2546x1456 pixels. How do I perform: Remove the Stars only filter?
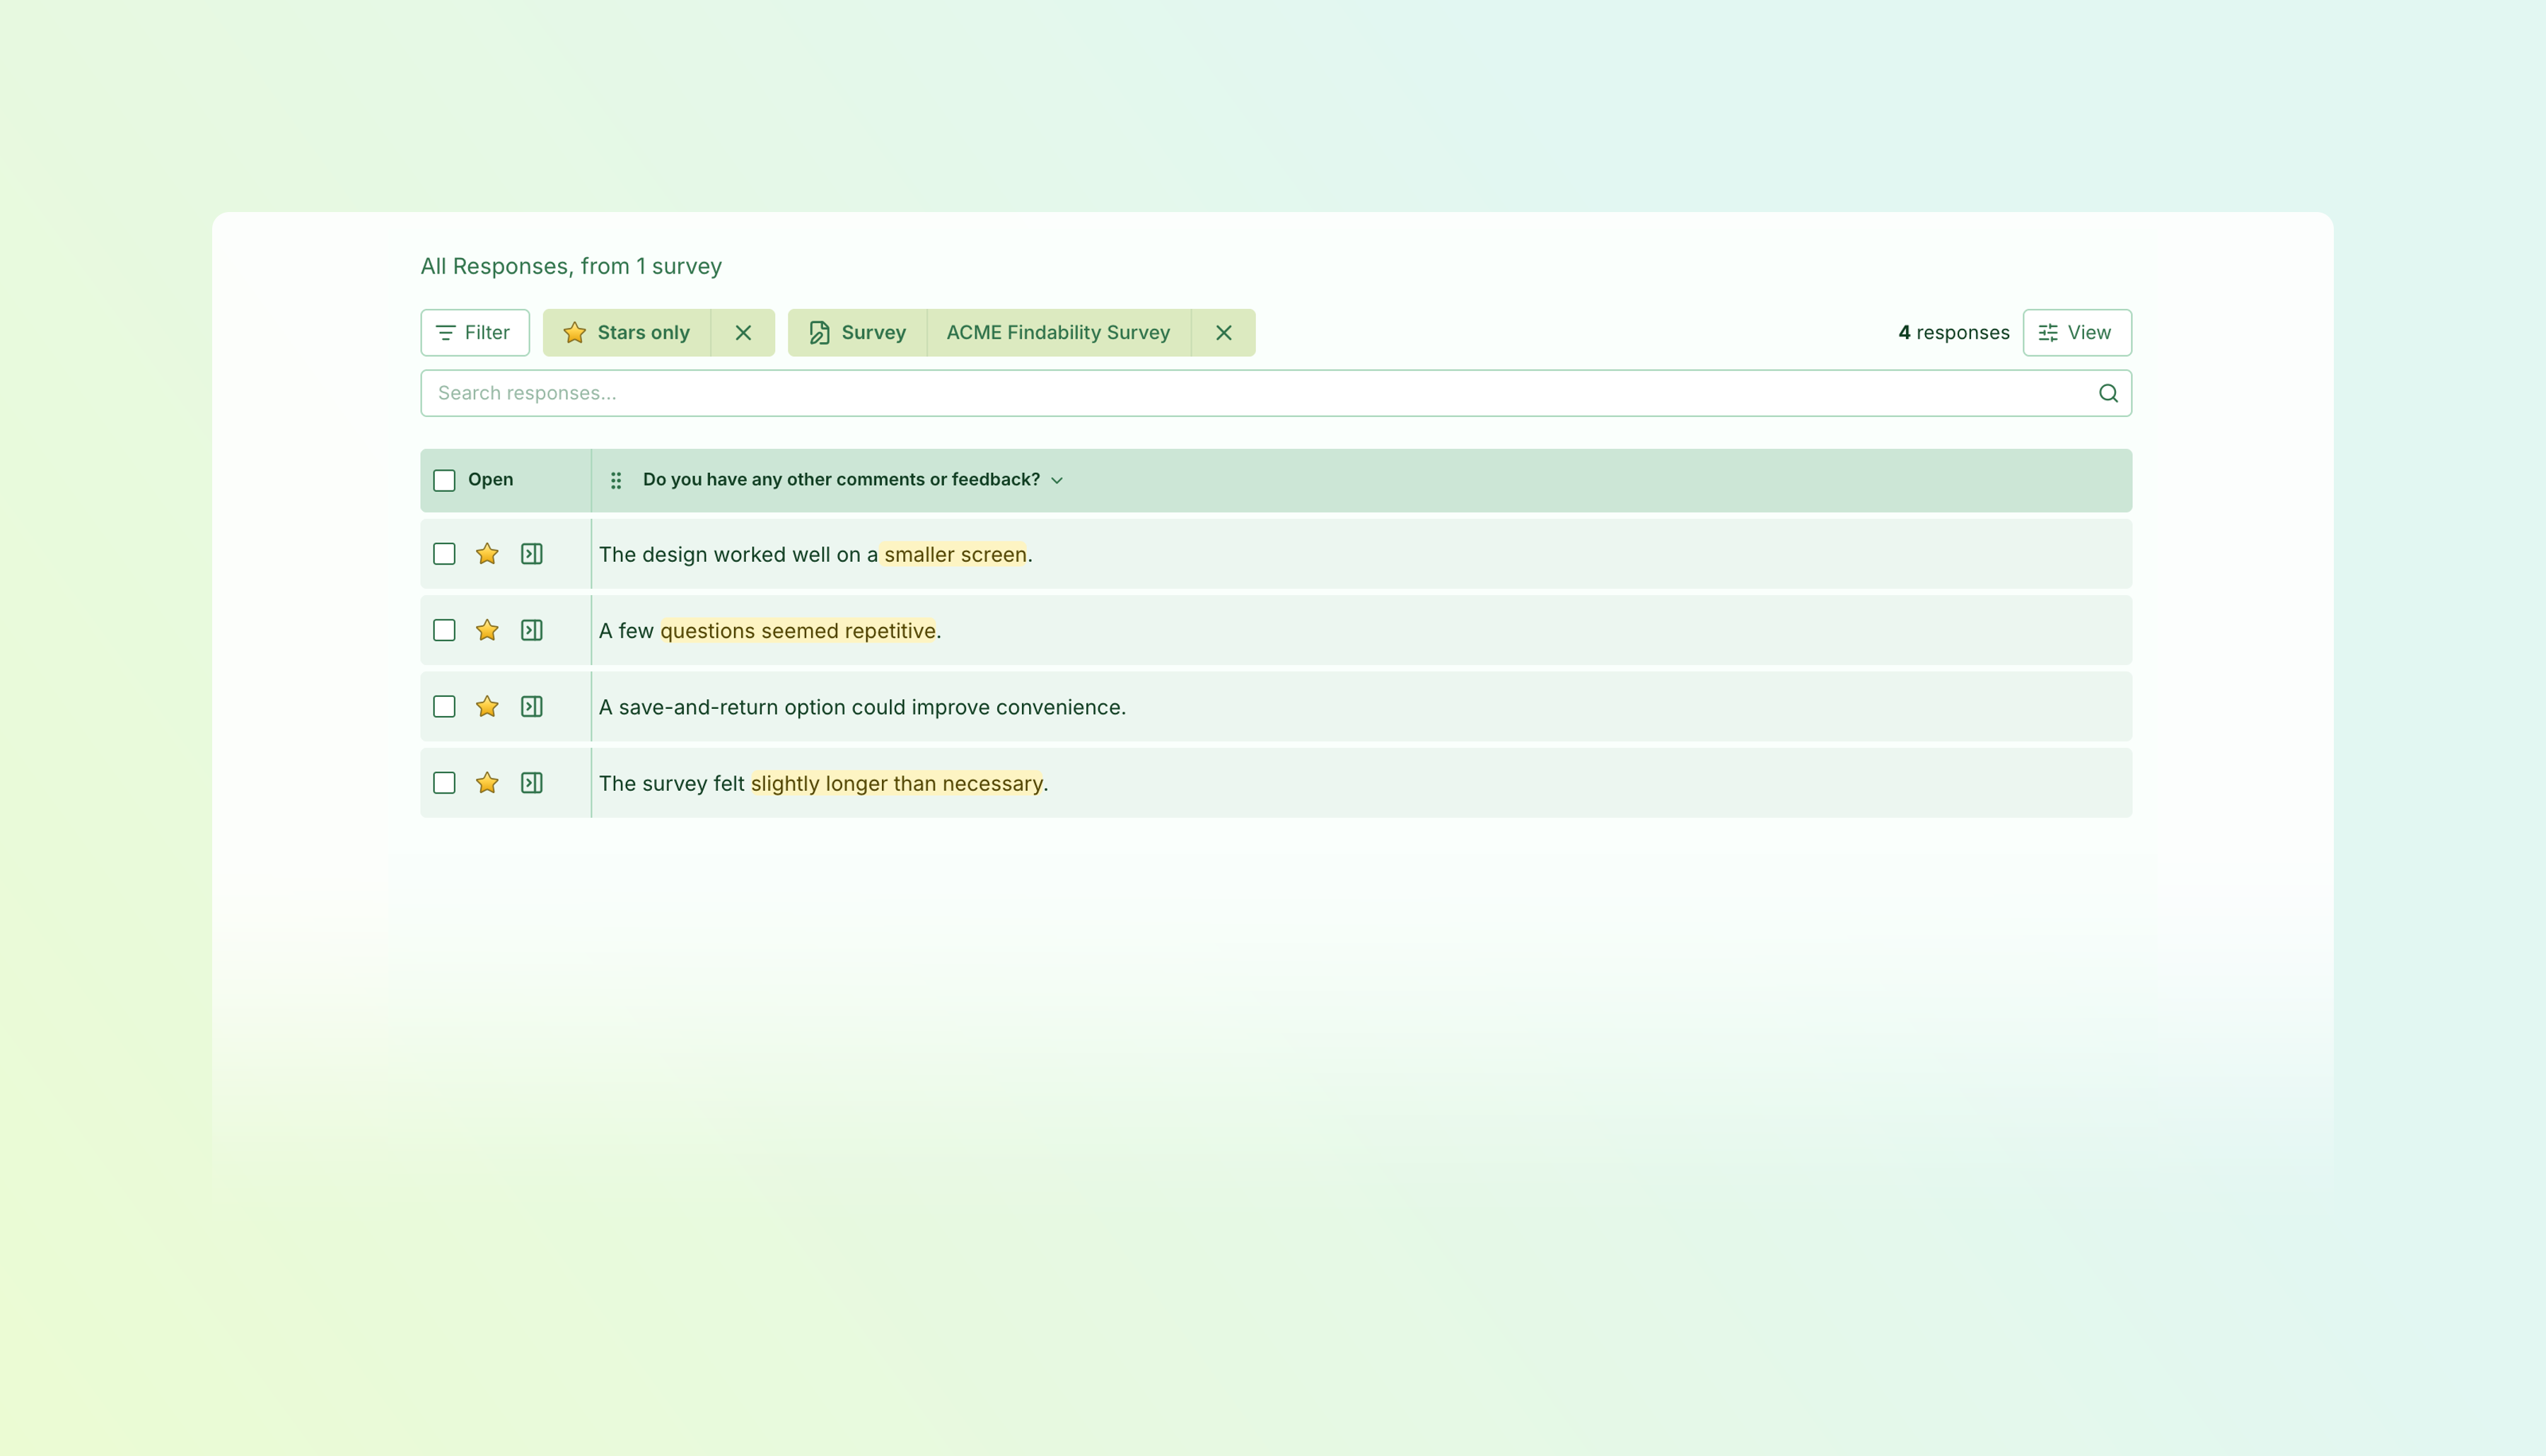click(743, 333)
